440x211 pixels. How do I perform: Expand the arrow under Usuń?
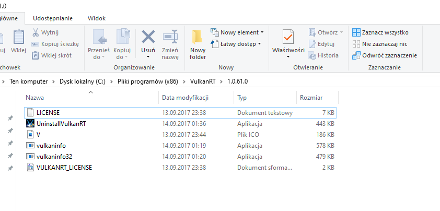pos(148,57)
